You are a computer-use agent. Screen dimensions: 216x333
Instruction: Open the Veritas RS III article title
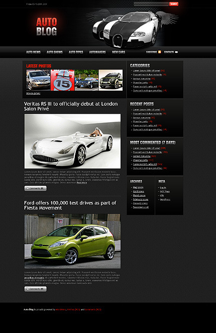coord(71,106)
